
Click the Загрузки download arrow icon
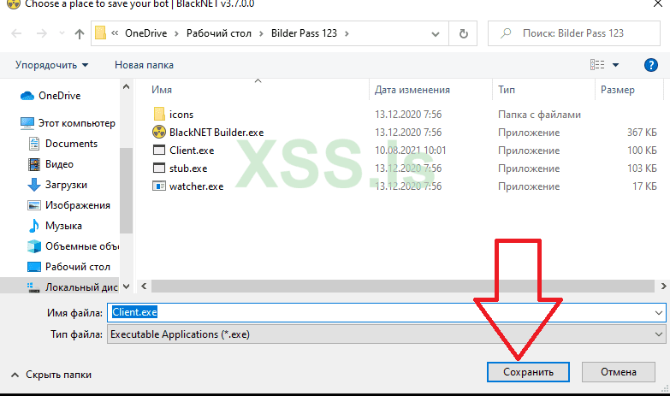click(x=34, y=185)
